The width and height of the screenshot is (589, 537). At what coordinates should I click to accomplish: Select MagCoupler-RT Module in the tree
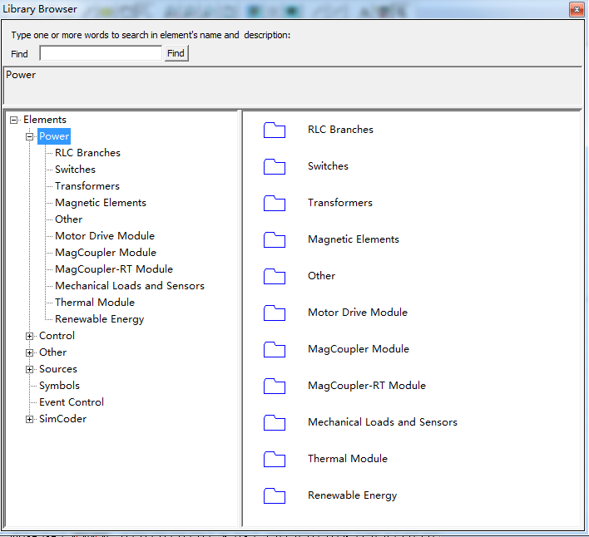114,269
